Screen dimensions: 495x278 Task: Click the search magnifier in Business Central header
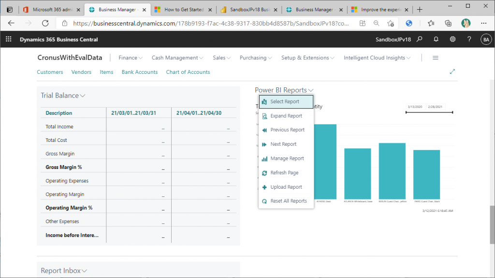tap(419, 39)
